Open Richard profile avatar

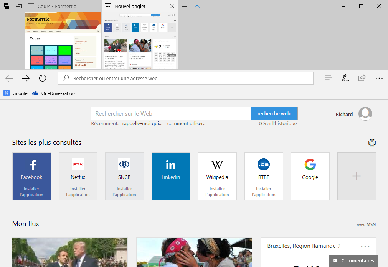click(365, 114)
